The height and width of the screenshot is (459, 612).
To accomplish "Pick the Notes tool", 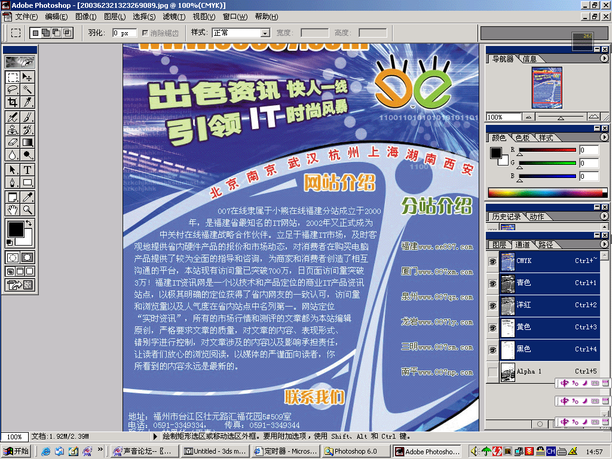I will point(13,197).
